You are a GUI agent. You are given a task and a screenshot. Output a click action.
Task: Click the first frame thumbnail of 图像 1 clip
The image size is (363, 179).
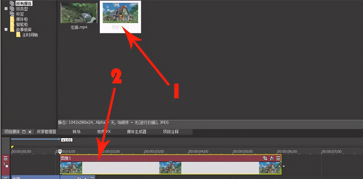pos(71,168)
